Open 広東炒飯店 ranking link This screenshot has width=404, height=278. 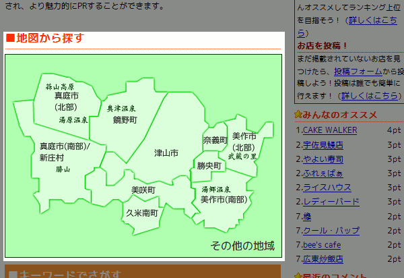point(323,259)
